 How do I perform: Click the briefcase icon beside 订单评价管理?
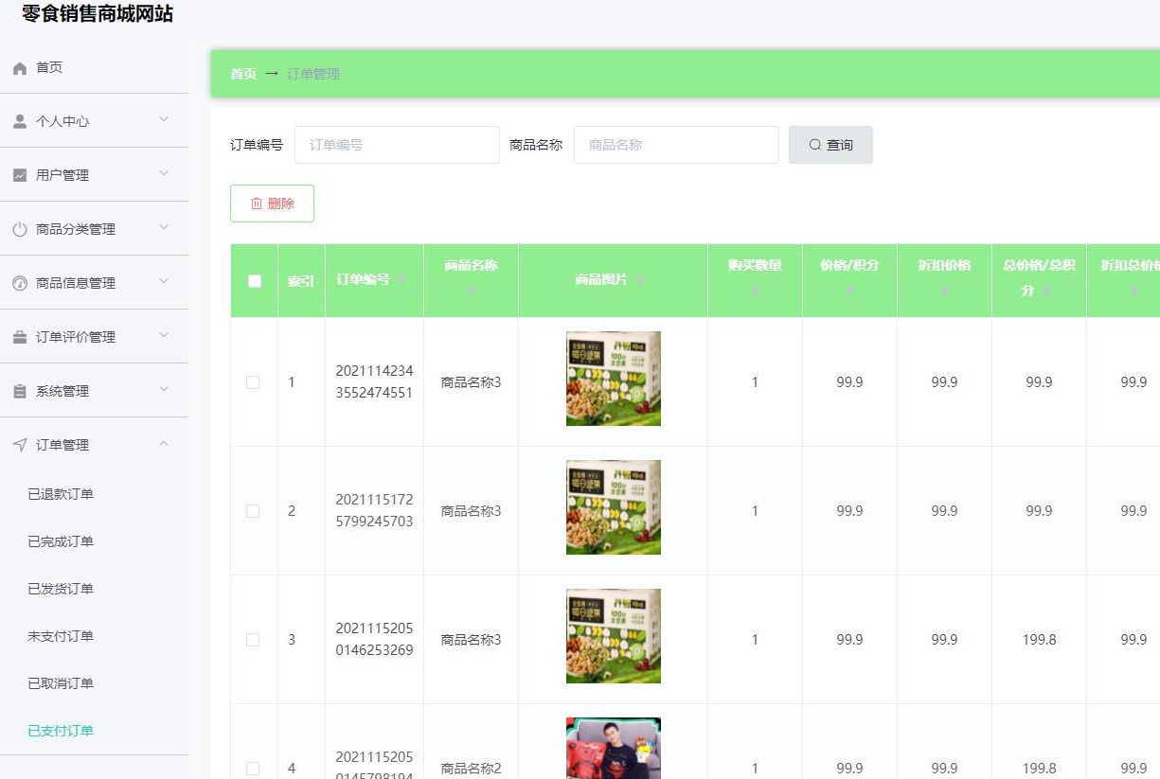(20, 337)
